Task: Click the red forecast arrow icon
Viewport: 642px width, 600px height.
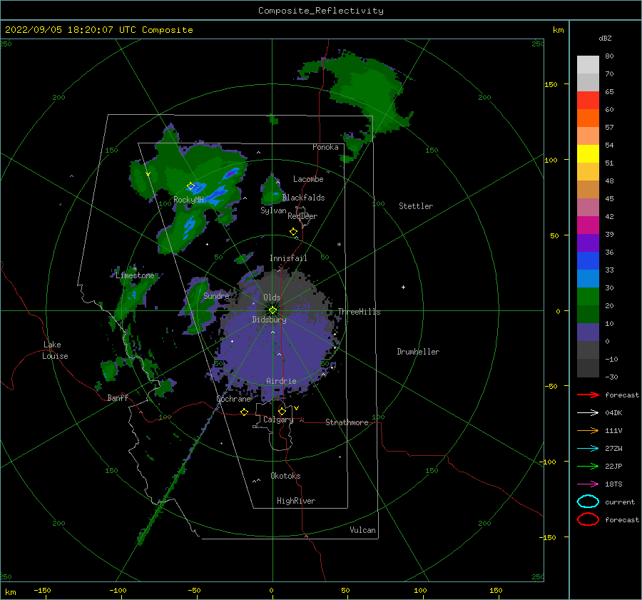Action: tap(588, 395)
